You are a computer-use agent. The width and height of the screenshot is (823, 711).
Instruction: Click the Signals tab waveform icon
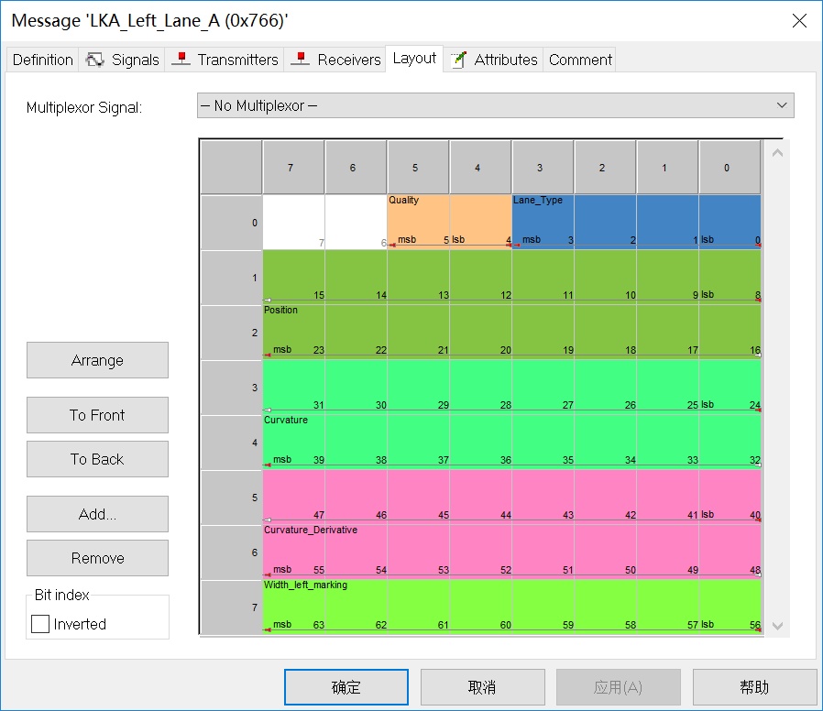pyautogui.click(x=94, y=60)
